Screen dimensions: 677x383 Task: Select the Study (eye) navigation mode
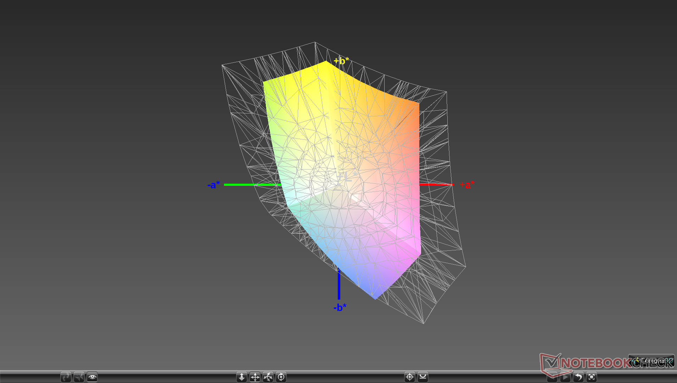point(92,377)
